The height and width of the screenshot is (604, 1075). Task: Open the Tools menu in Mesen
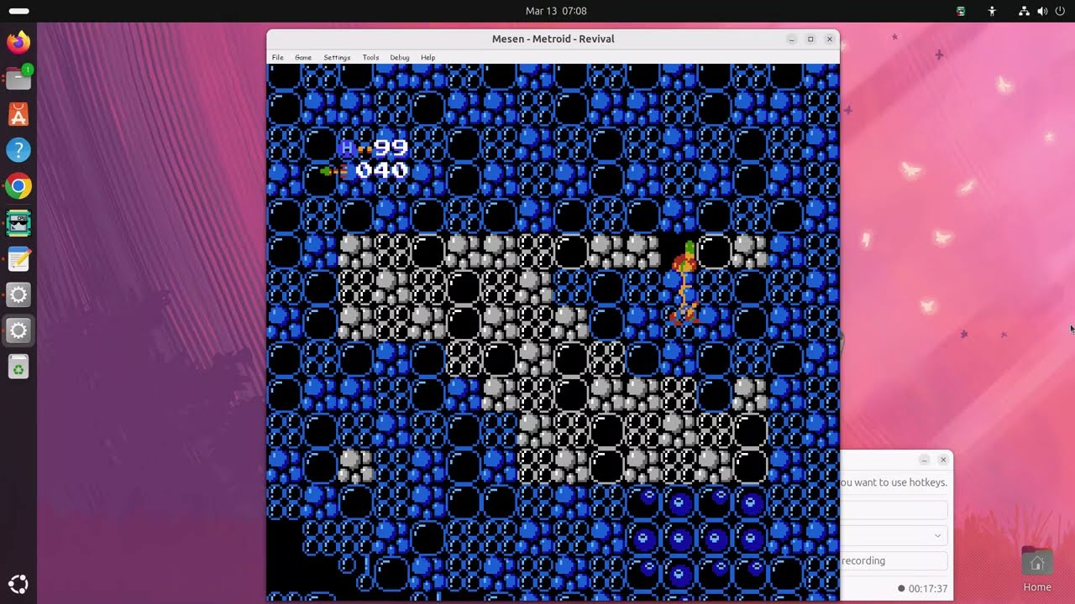pyautogui.click(x=370, y=57)
